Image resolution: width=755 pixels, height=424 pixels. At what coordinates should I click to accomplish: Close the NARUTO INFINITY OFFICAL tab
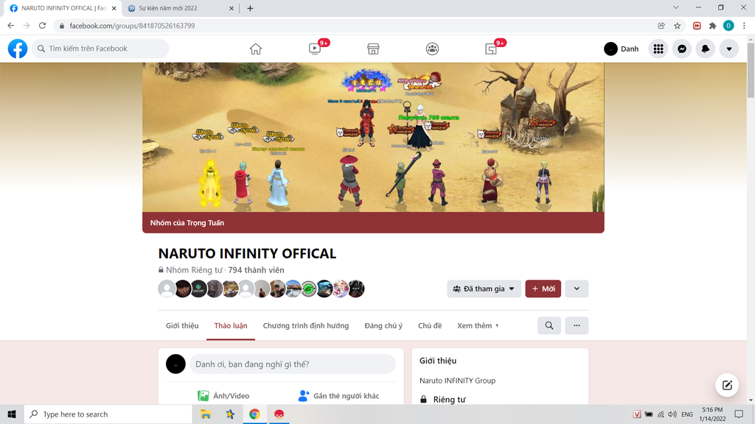tap(114, 8)
